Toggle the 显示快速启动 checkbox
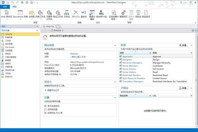The width and height of the screenshot is (198, 132). coord(45,106)
